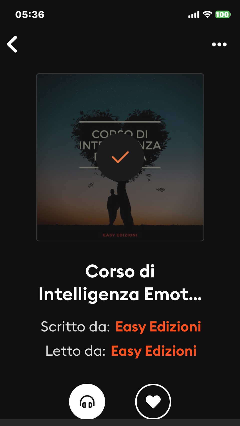This screenshot has width=240, height=426.
Task: Open the three-dot more options menu
Action: 219,44
